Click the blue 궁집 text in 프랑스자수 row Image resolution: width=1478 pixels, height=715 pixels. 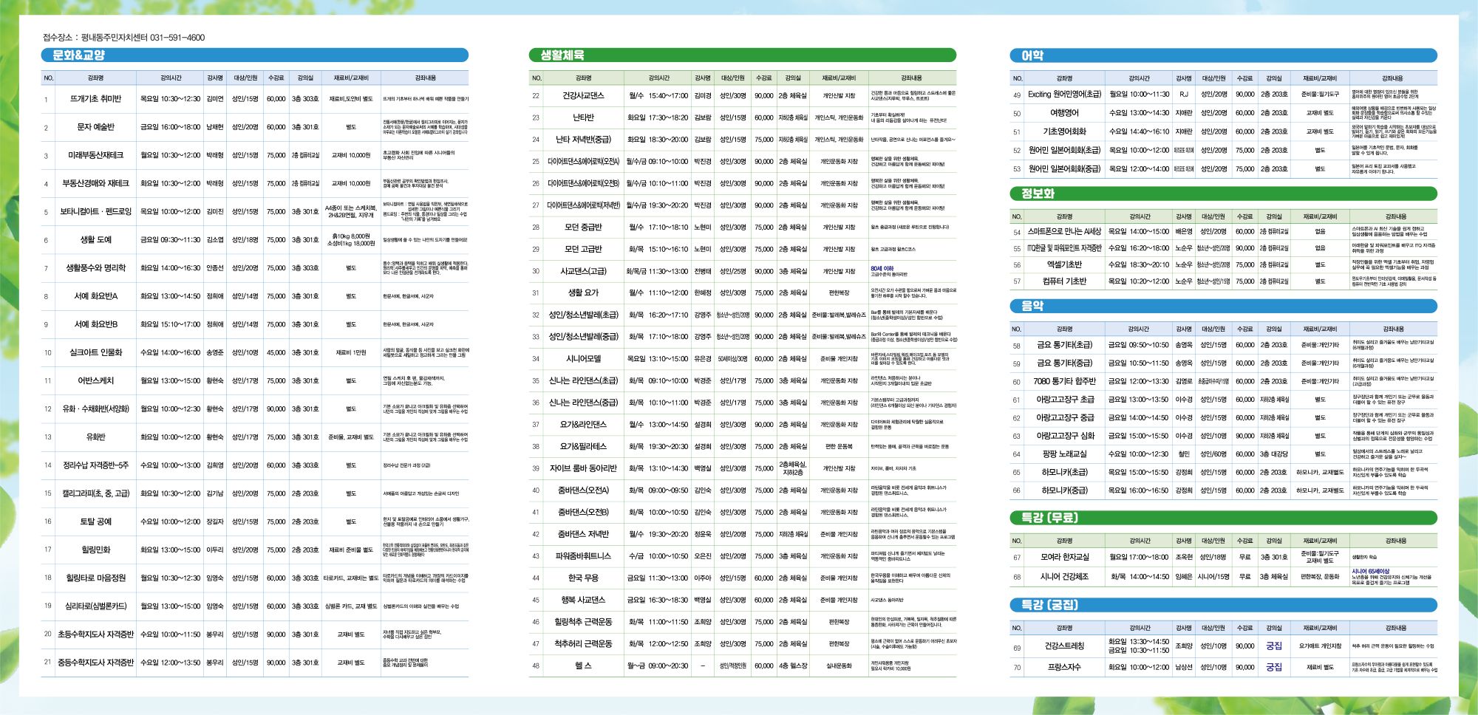[1274, 667]
